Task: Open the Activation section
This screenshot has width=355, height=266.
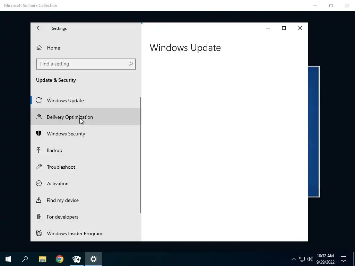Action: pyautogui.click(x=86, y=184)
